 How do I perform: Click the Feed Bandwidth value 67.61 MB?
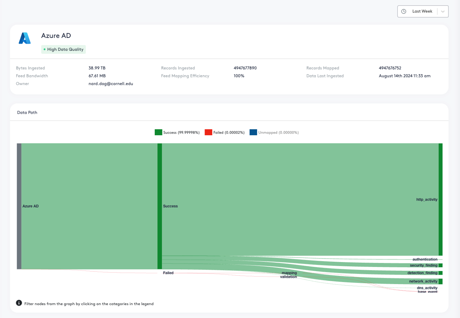(x=97, y=76)
